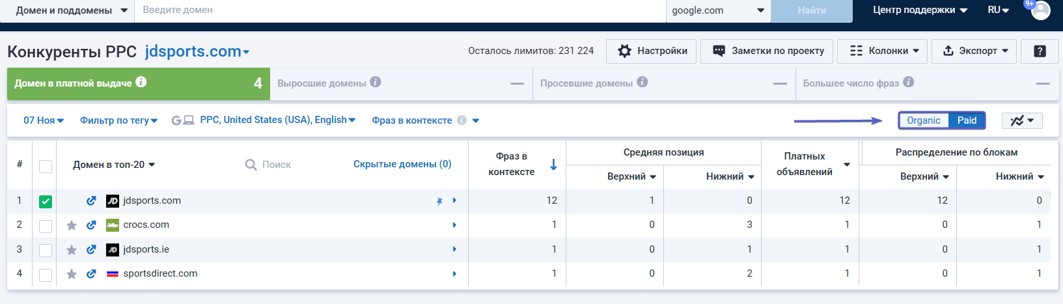This screenshot has height=304, width=1063.
Task: Expand jdsports.ie row arrow
Action: pos(454,249)
